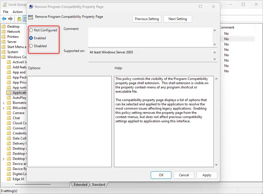
Task: Select the Printers folder in tree
Action: [10, 36]
